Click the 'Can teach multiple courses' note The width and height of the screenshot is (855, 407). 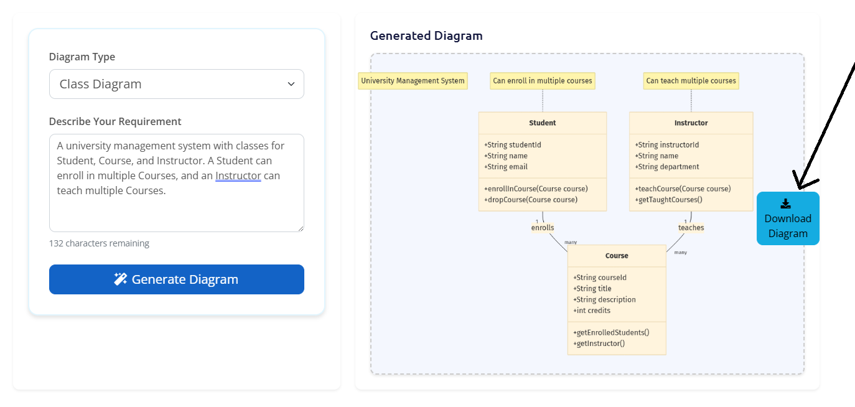pos(691,81)
